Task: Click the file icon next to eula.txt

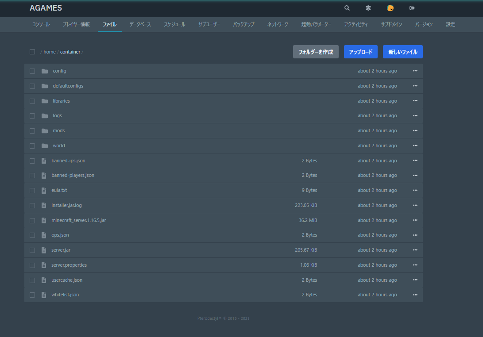Action: coord(43,190)
